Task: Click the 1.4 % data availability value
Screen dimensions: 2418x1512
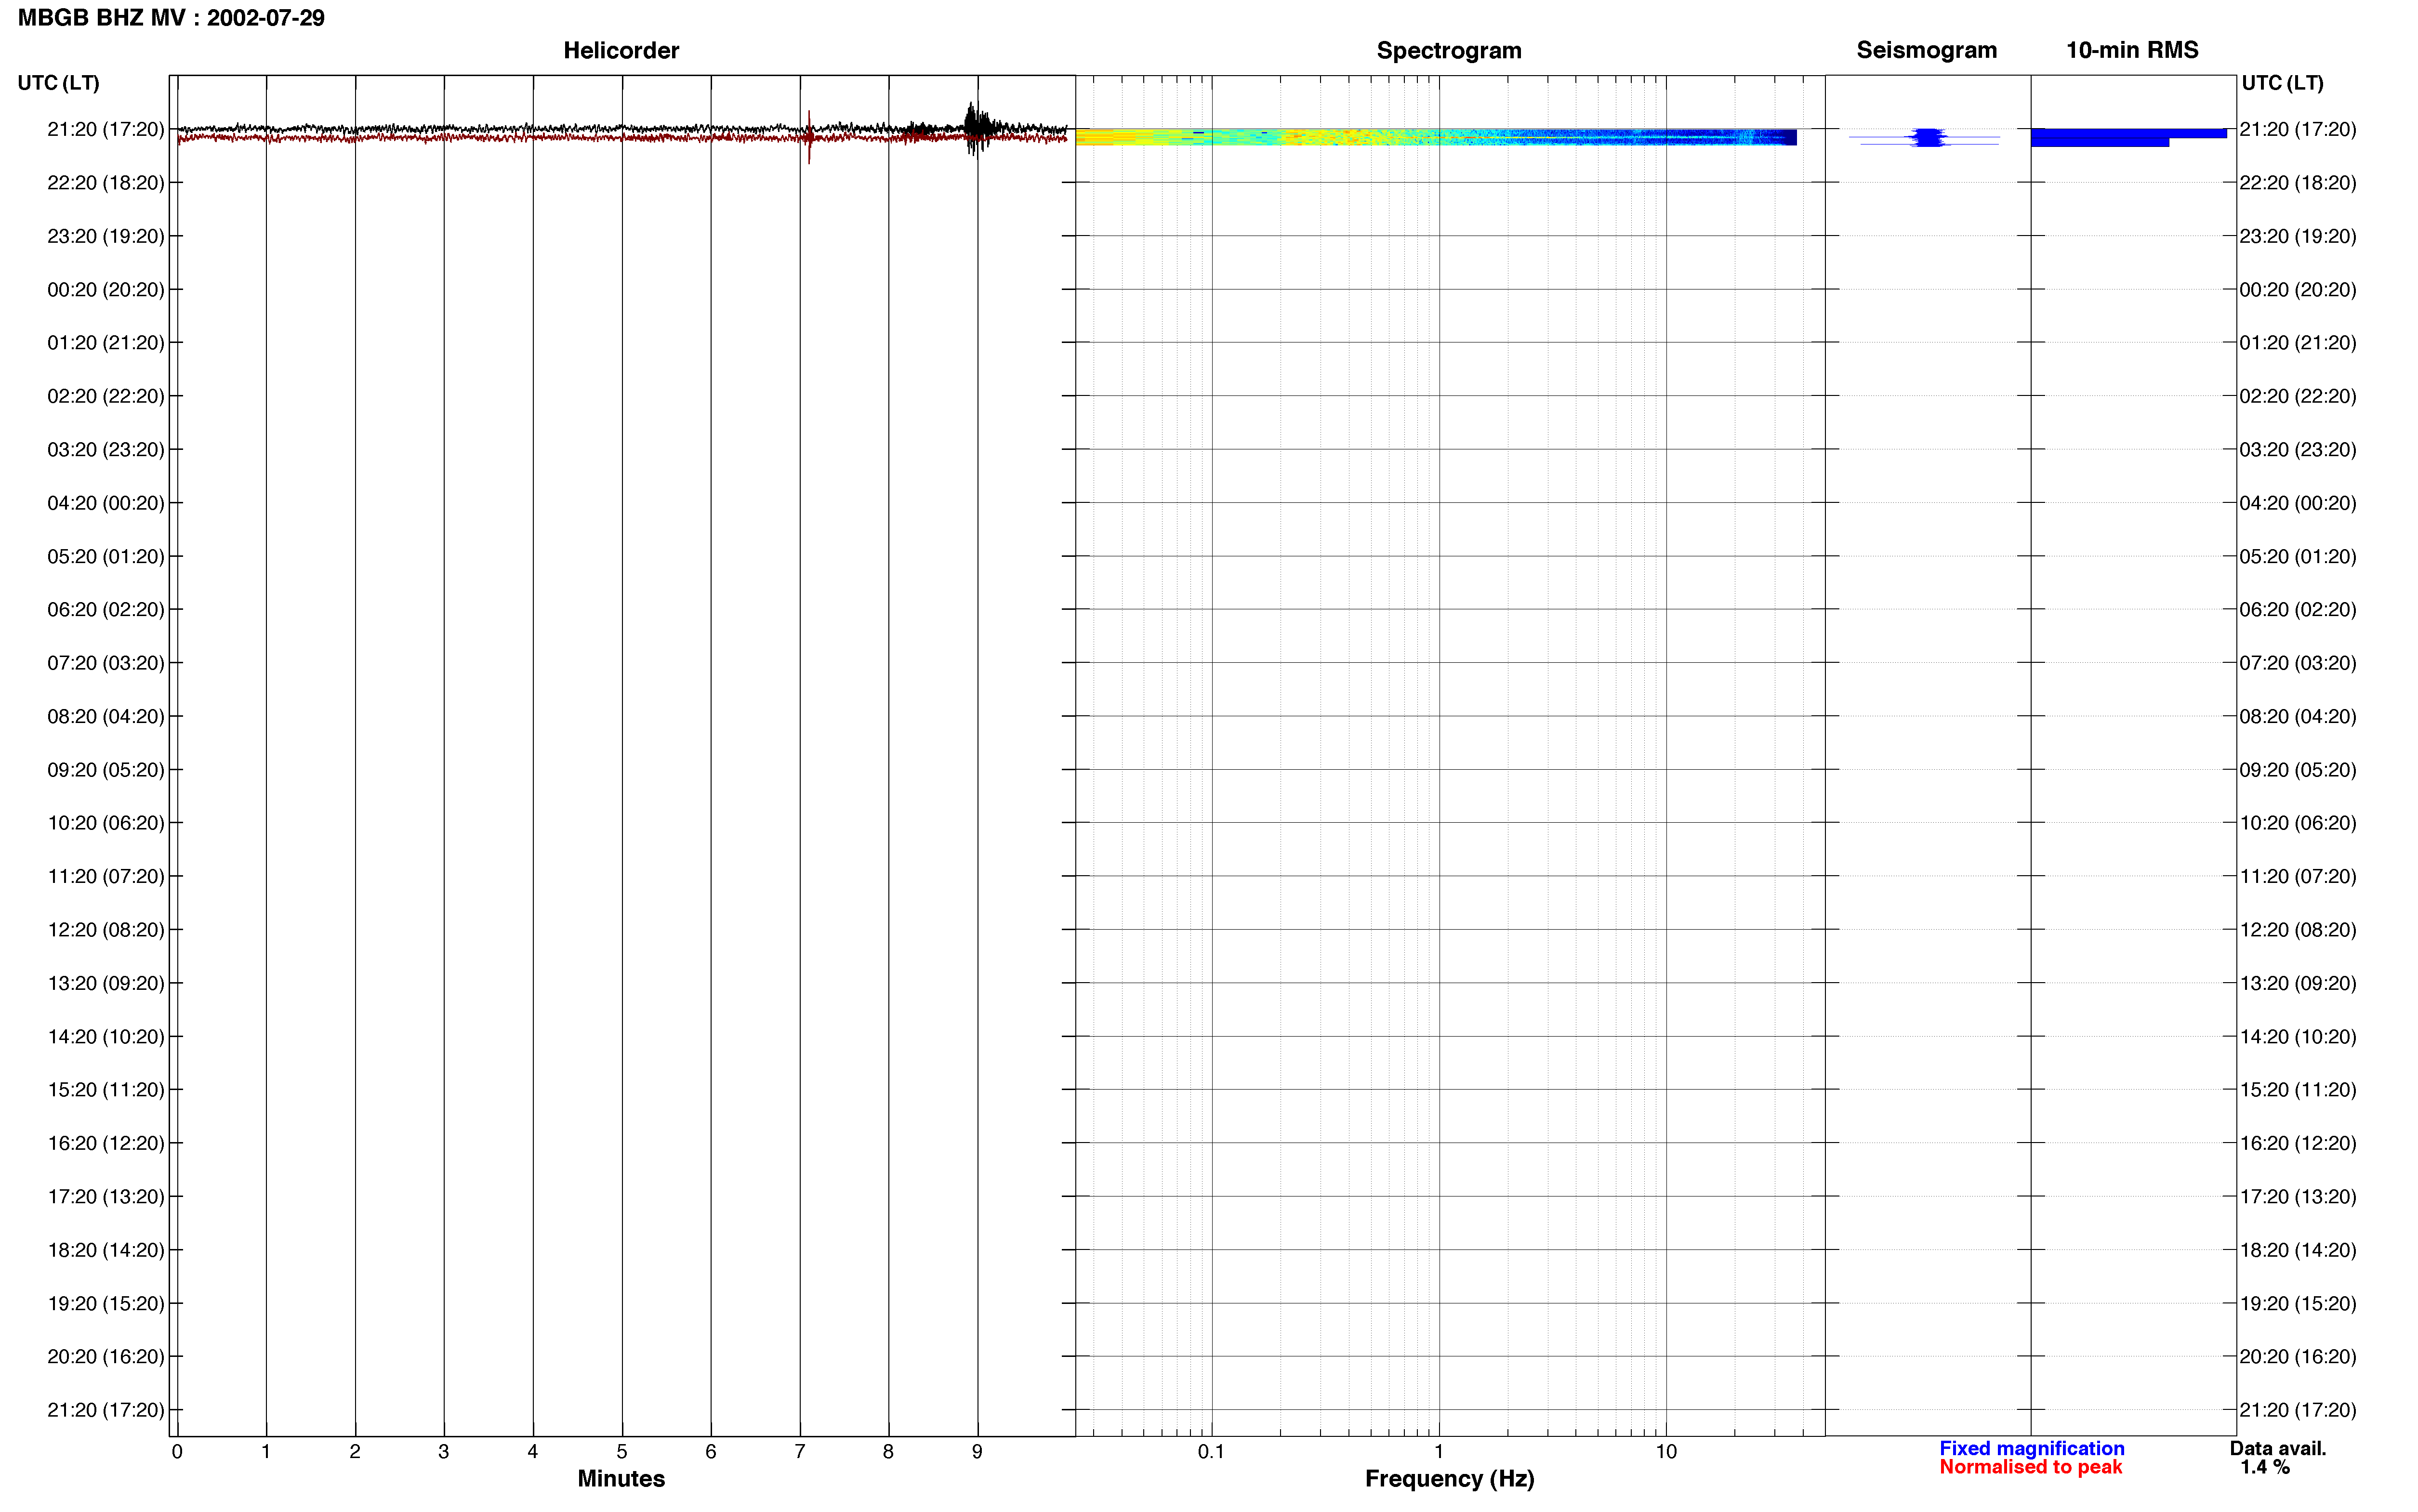Action: [2264, 1467]
